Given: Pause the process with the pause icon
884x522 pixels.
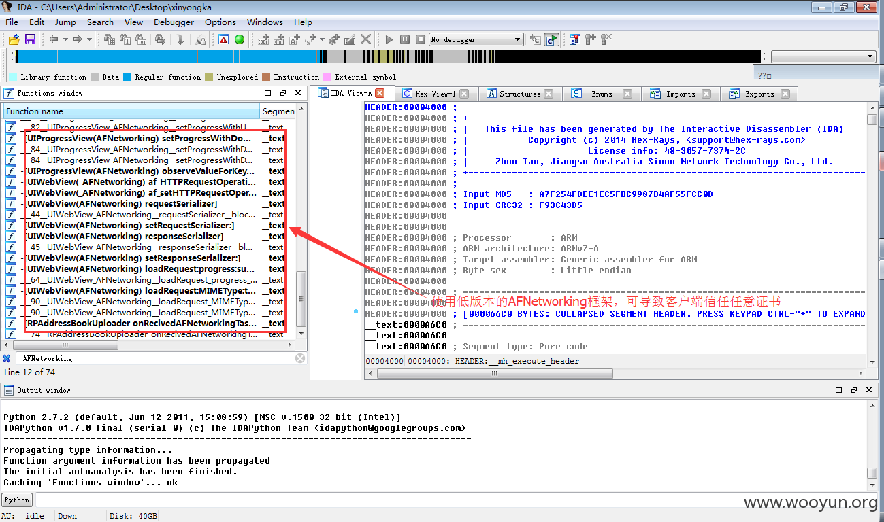Looking at the screenshot, I should click(405, 39).
